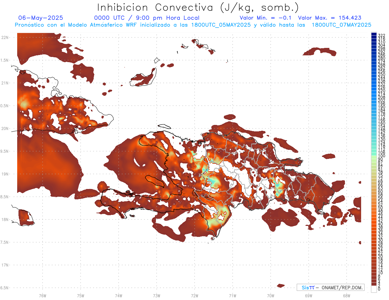Click the white 0 swatch at colorbar bottom
This screenshot has height=300, width=389.
coord(374,289)
